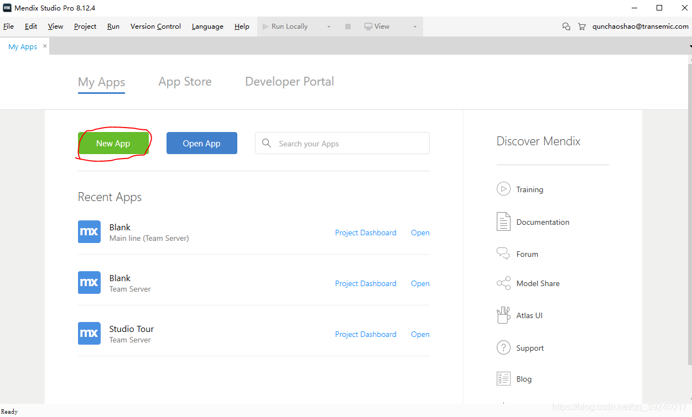Open the View menu
Screen dimensions: 692x417
coord(55,26)
